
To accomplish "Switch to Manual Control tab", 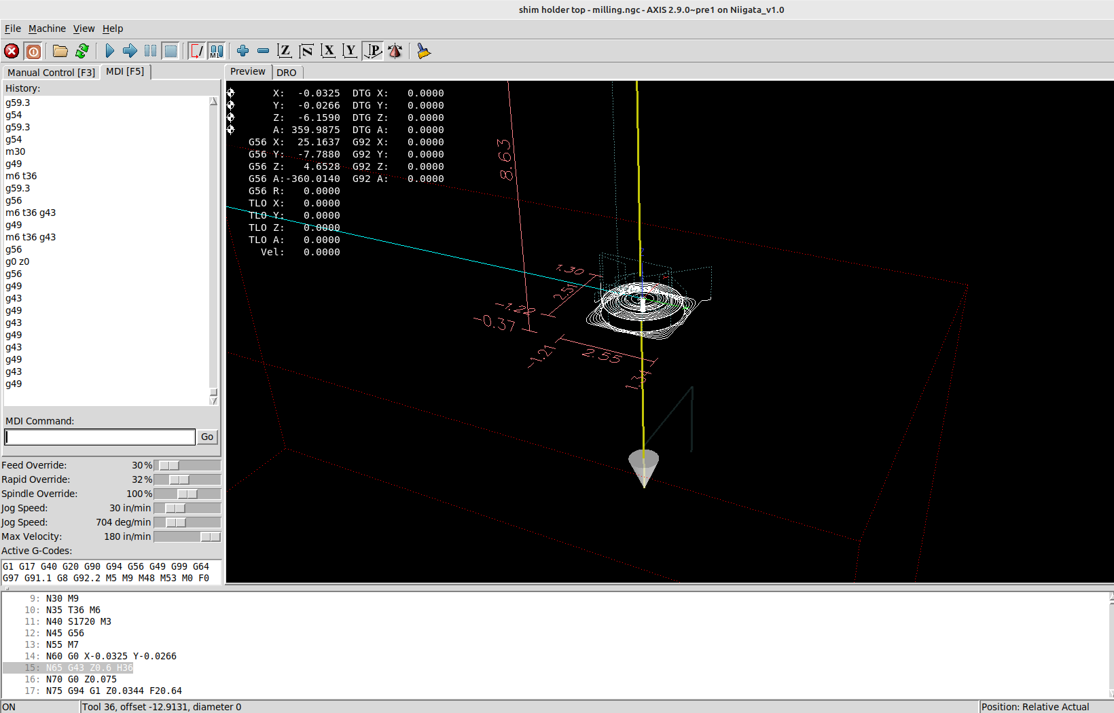I will coord(51,73).
